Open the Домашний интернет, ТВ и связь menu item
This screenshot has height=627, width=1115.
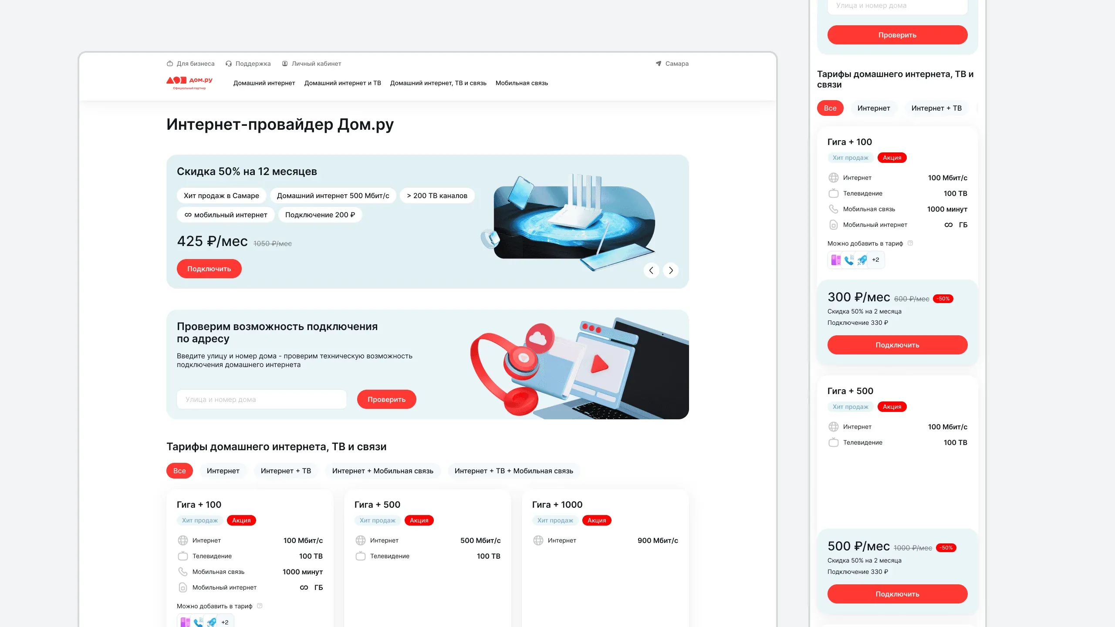coord(438,83)
